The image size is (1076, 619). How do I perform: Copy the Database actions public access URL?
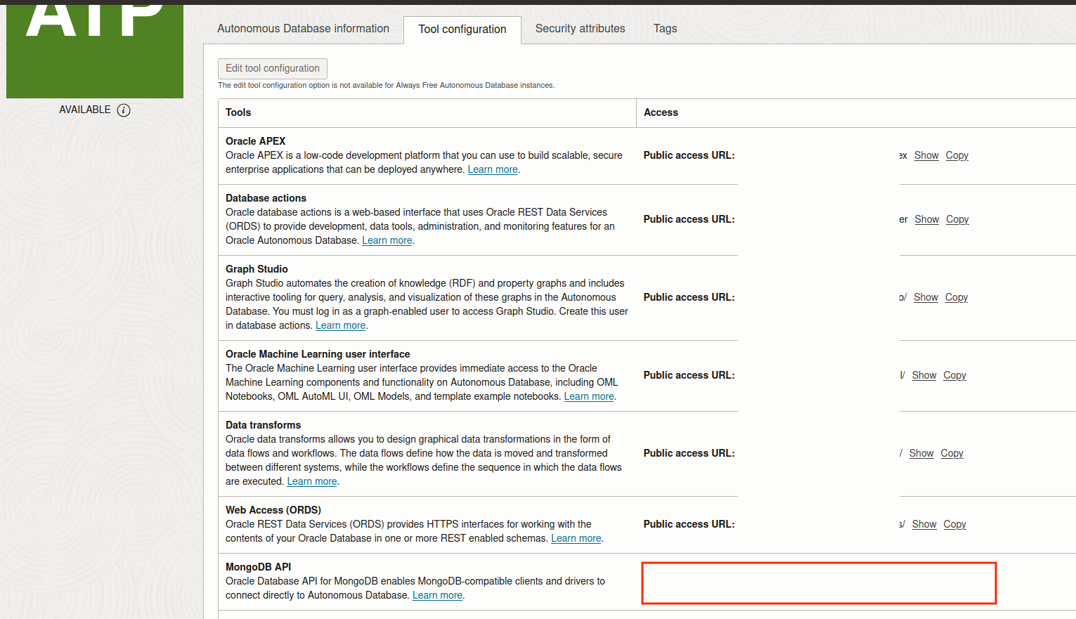957,219
